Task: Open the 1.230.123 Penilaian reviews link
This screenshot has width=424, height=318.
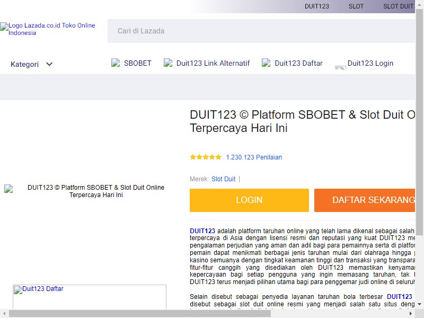Action: tap(254, 157)
